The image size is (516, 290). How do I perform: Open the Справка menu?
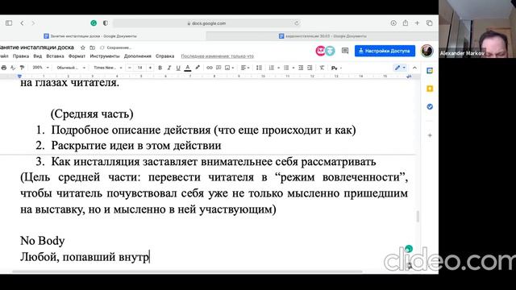(164, 56)
